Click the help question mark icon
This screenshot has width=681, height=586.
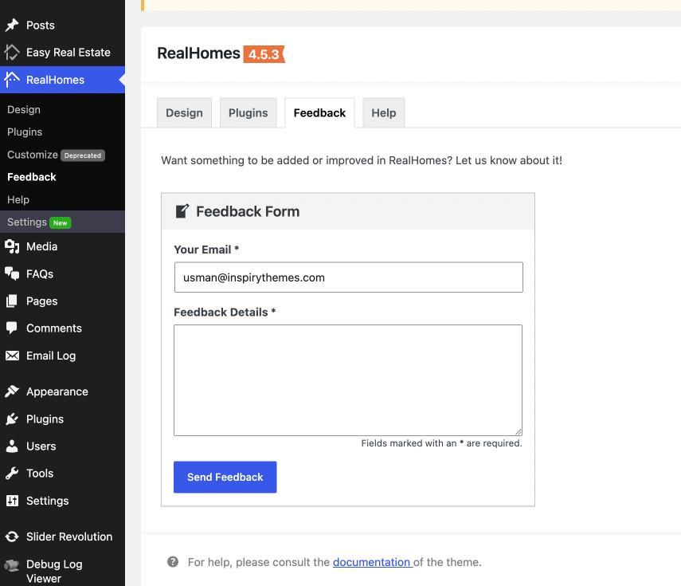[173, 561]
